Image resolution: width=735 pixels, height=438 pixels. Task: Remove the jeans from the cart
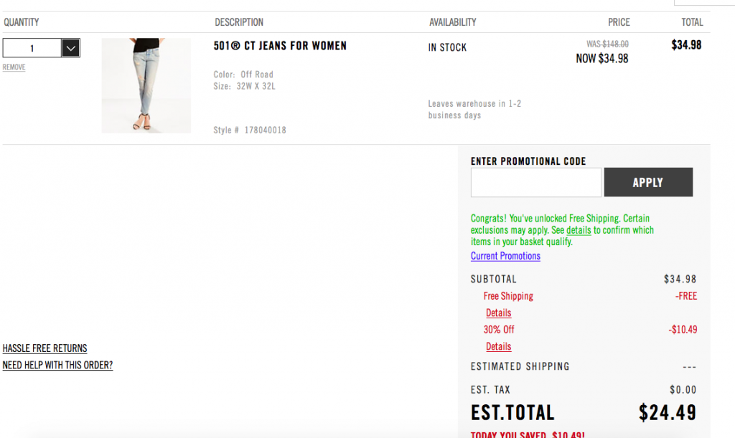[14, 67]
